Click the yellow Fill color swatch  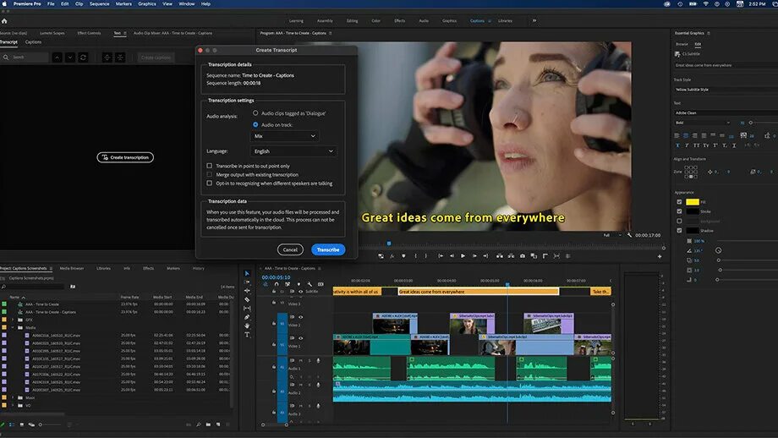693,202
